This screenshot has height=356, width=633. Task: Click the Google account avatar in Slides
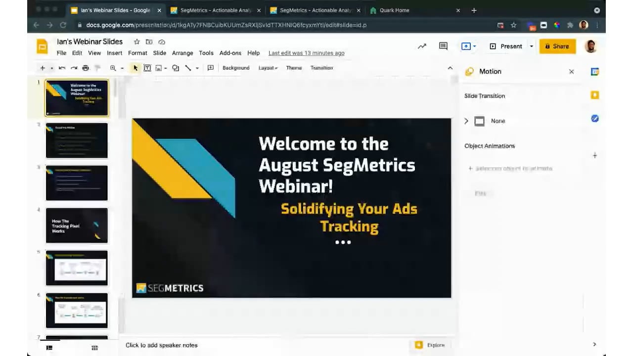(590, 46)
